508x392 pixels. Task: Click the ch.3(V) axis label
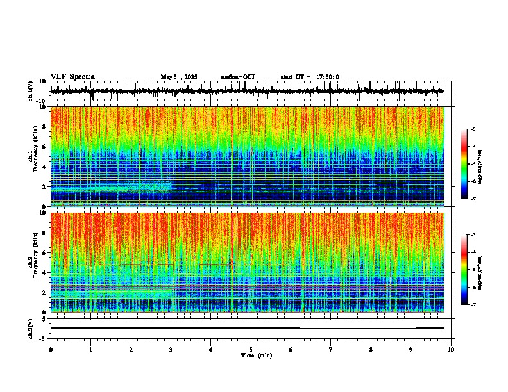30,329
